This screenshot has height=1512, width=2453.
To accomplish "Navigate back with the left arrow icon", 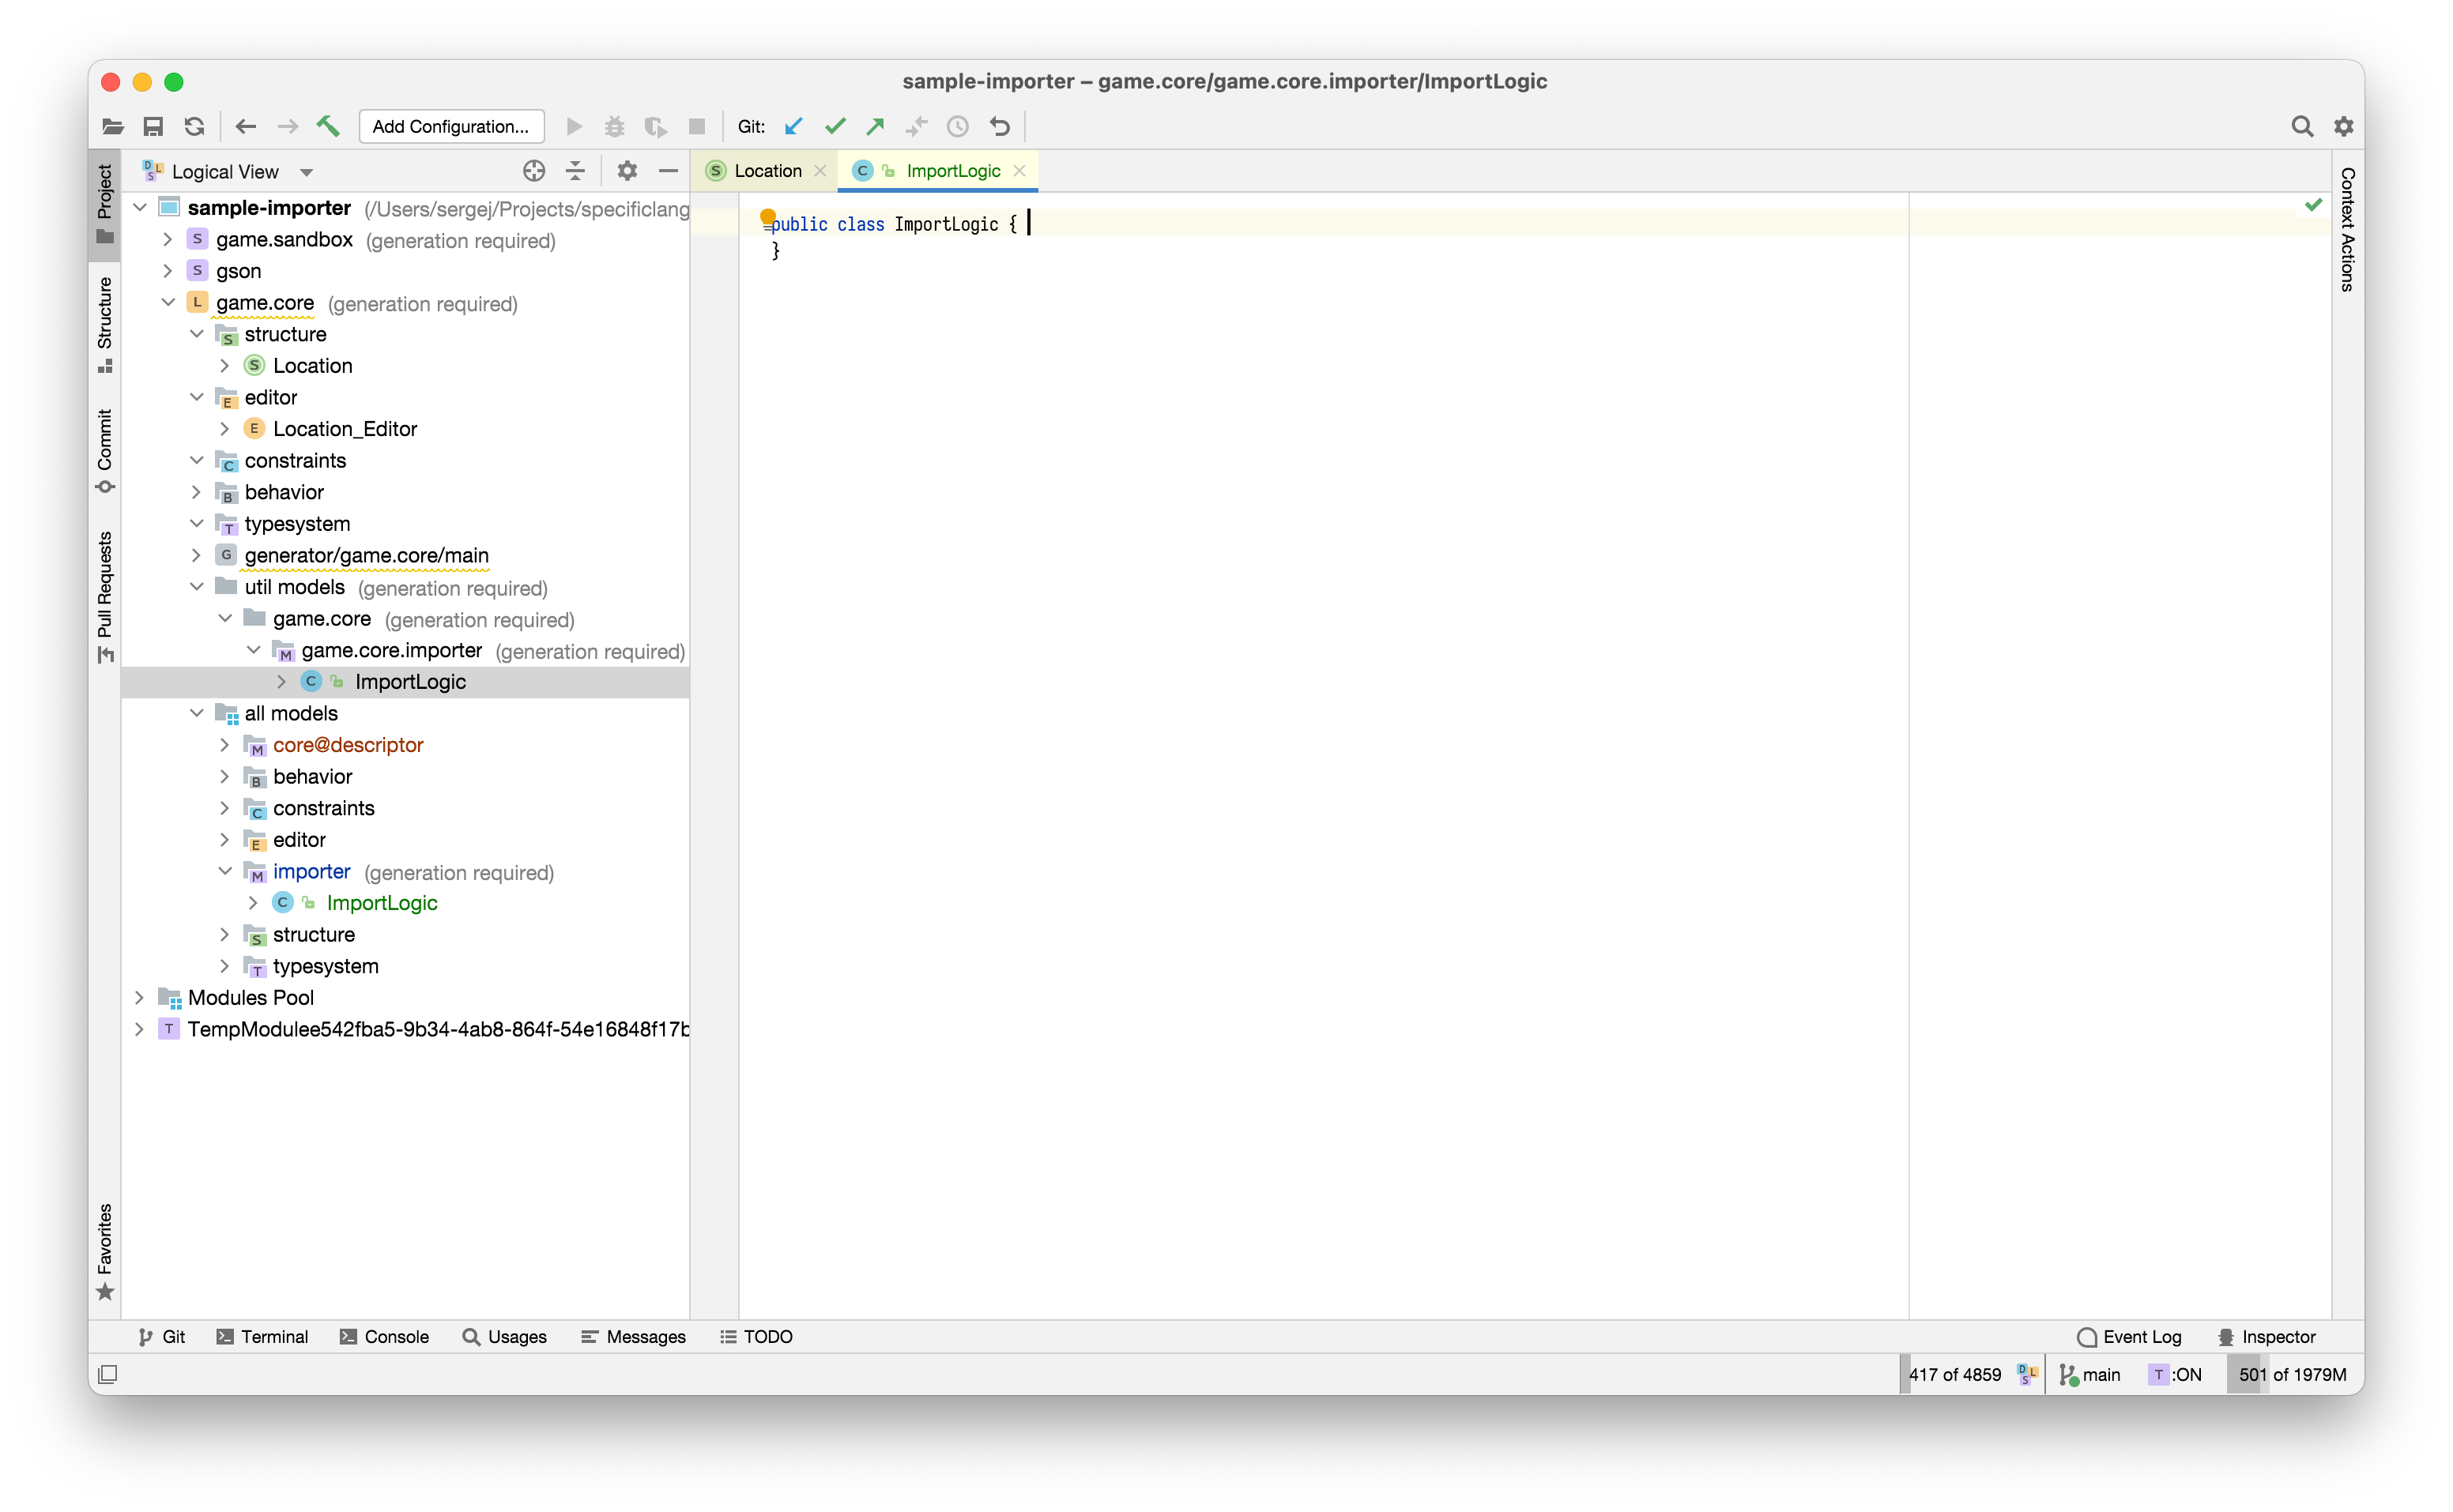I will coord(246,126).
